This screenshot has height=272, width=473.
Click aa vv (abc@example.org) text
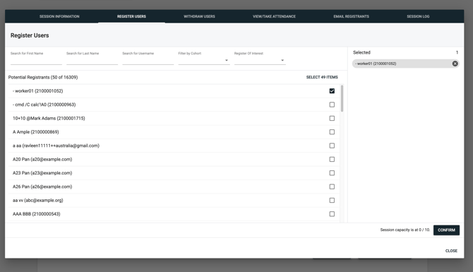pyautogui.click(x=37, y=200)
